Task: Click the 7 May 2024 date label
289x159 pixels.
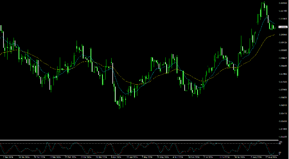Action: click(147, 158)
